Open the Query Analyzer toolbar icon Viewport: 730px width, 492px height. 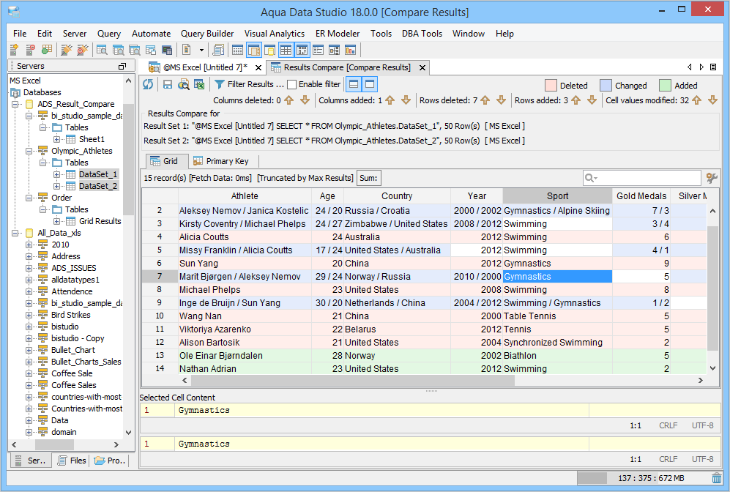(x=102, y=50)
